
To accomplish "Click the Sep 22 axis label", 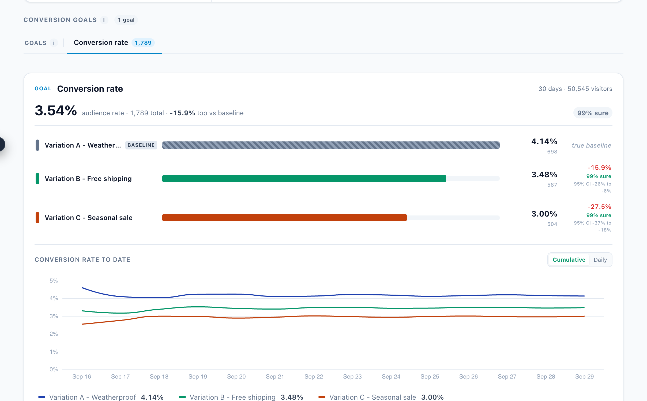I will [314, 377].
